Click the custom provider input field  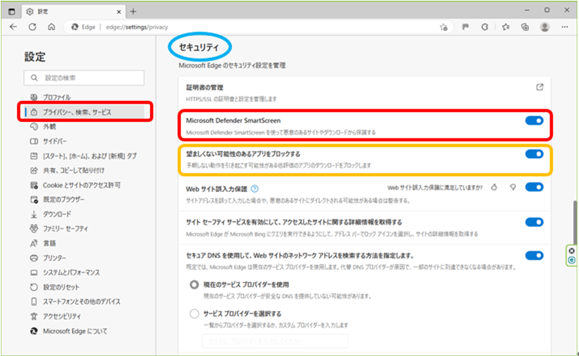[274, 341]
